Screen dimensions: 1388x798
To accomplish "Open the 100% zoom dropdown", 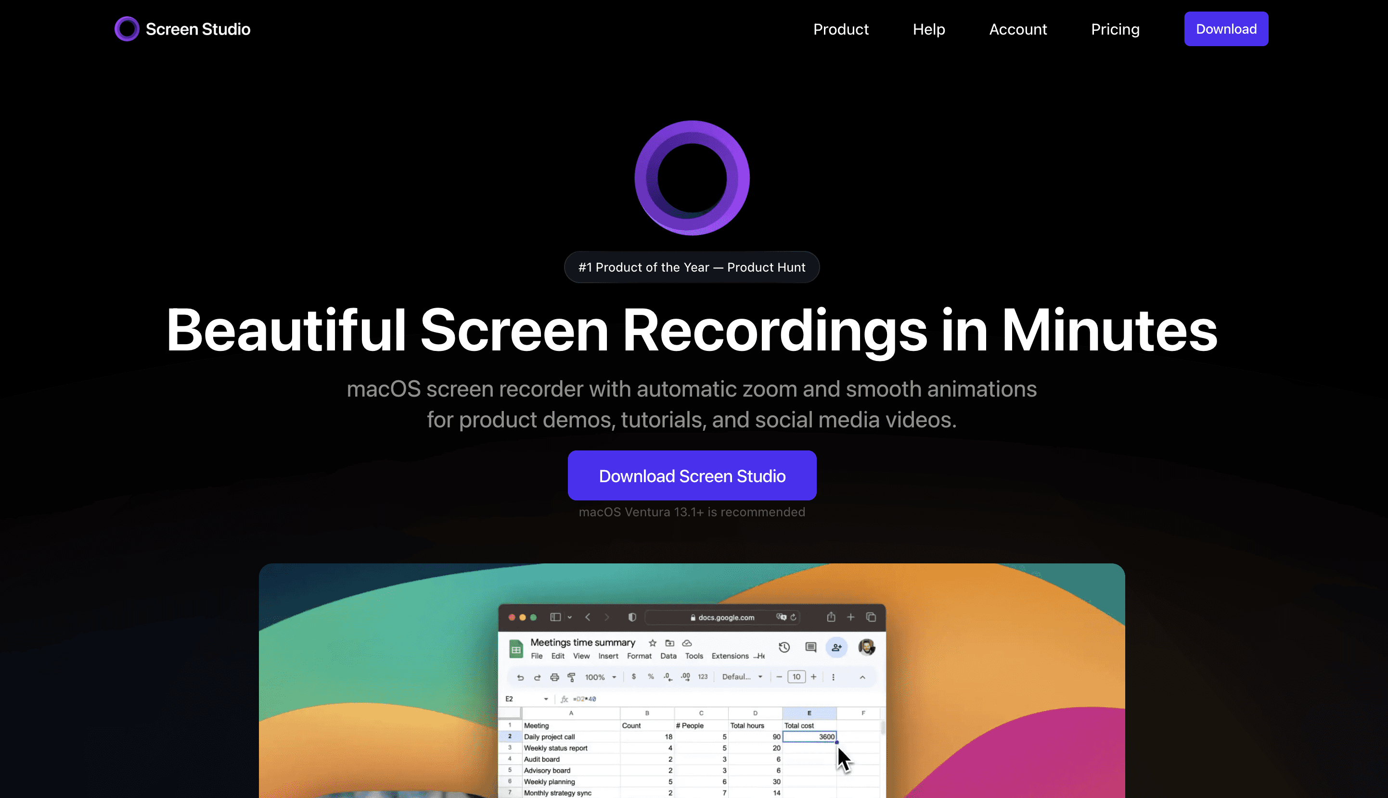I will click(601, 677).
